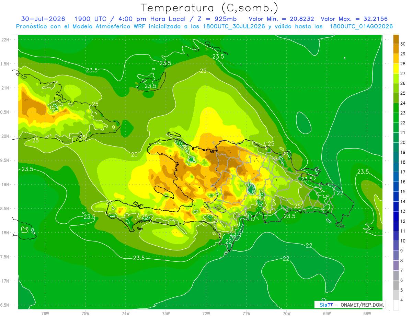
Task: Click the legend label '20'
Action: (403, 142)
